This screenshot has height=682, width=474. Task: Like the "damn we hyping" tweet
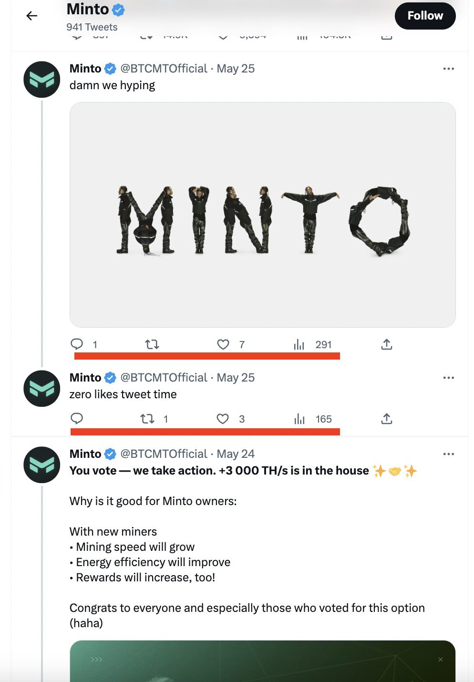tap(223, 344)
